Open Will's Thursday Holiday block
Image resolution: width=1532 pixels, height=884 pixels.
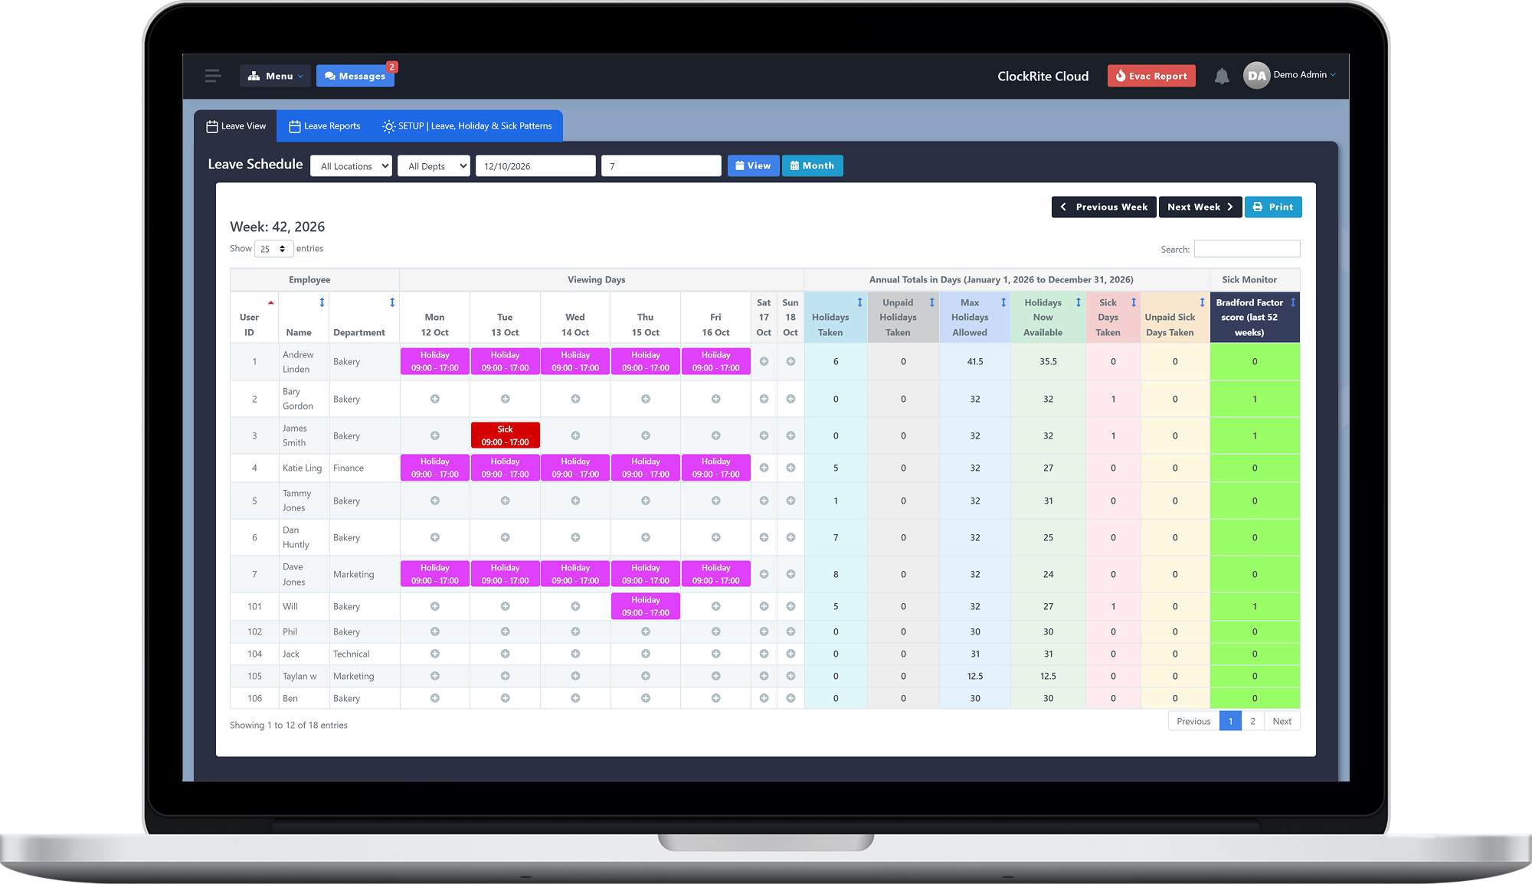tap(646, 606)
